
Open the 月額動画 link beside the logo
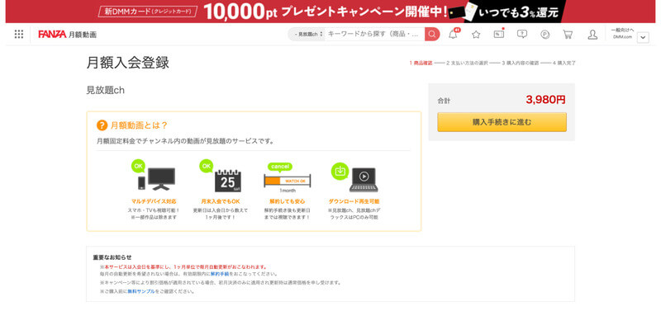click(x=83, y=35)
